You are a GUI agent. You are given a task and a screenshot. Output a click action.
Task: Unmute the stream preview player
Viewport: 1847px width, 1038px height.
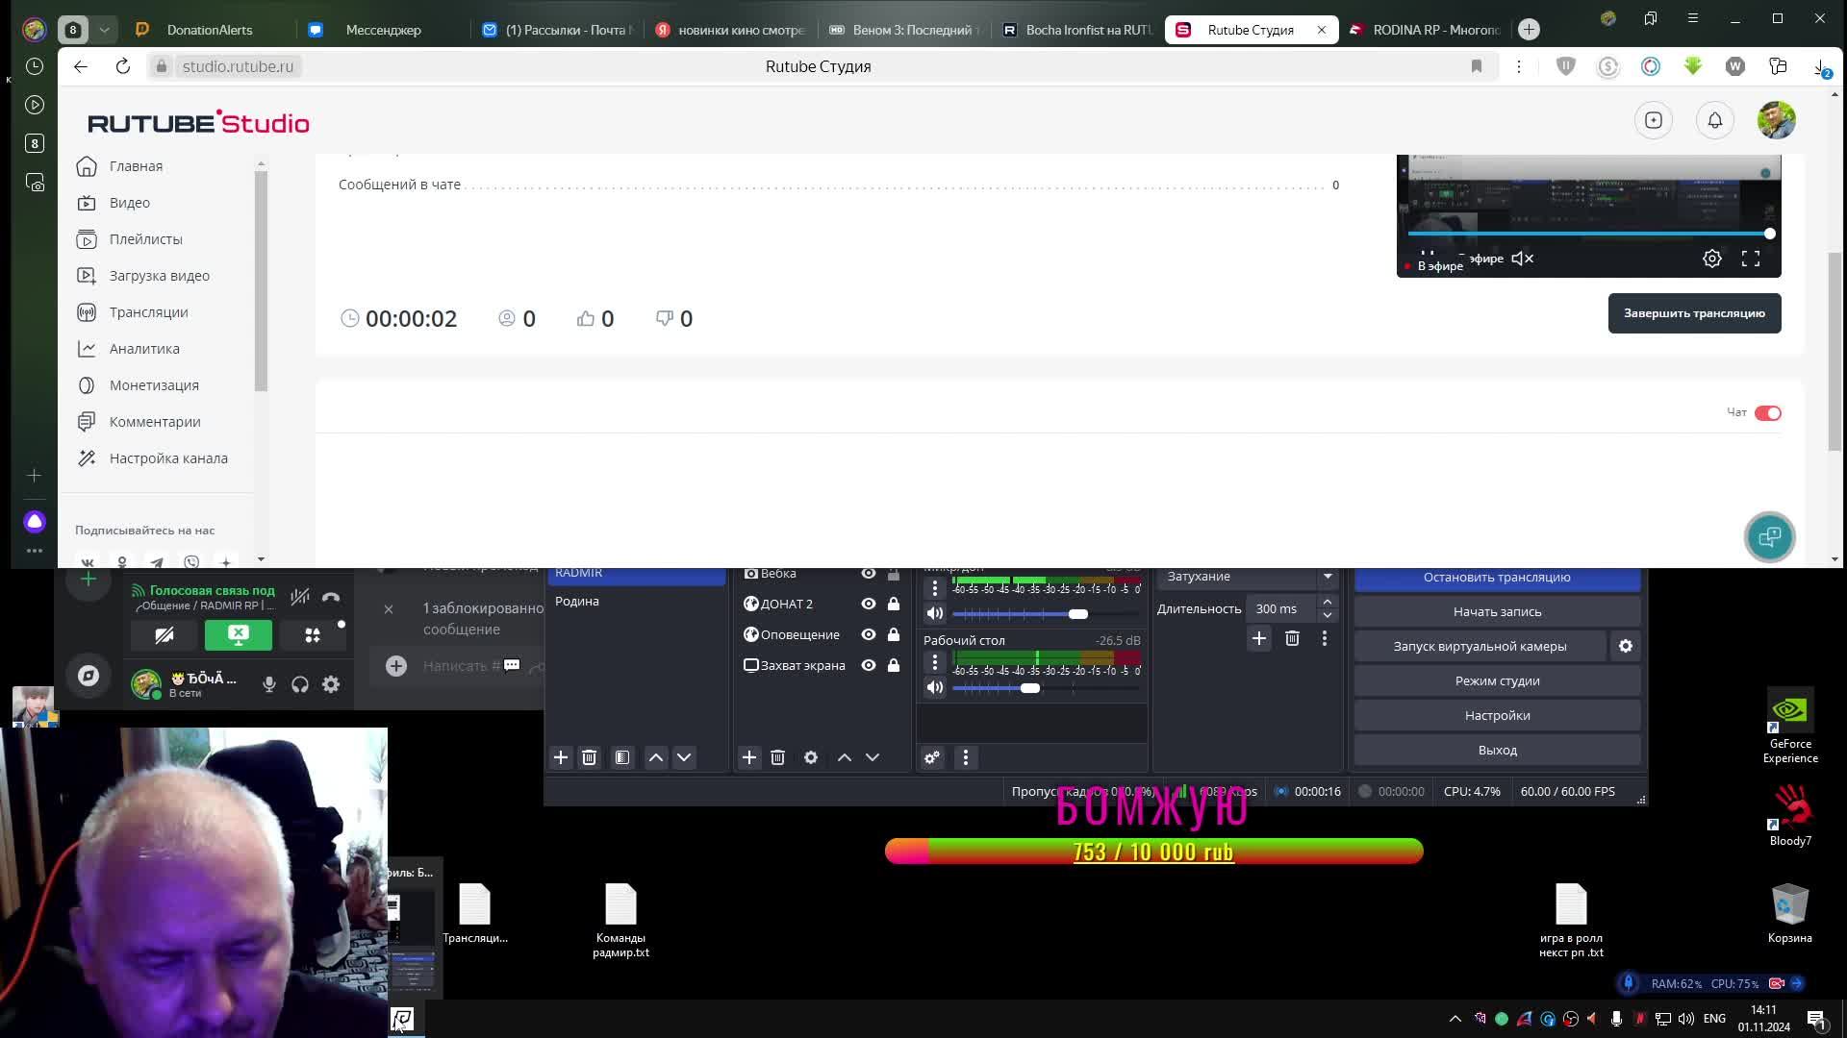[x=1522, y=259]
